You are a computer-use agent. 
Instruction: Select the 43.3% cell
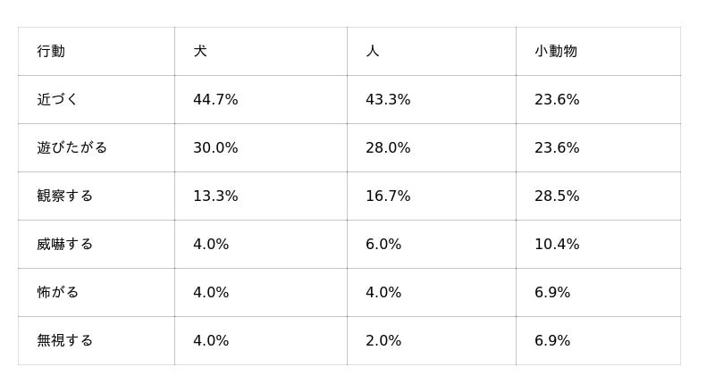pyautogui.click(x=388, y=99)
